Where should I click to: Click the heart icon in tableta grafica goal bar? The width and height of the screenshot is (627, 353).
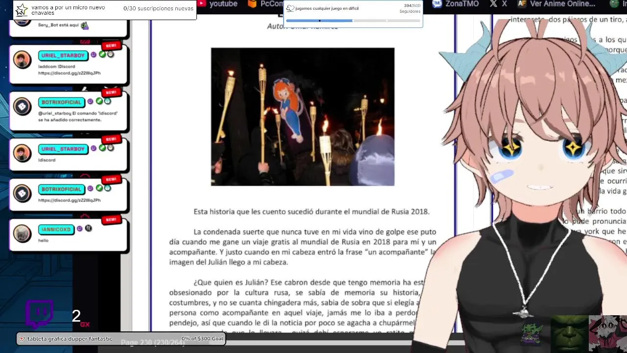tap(22, 339)
